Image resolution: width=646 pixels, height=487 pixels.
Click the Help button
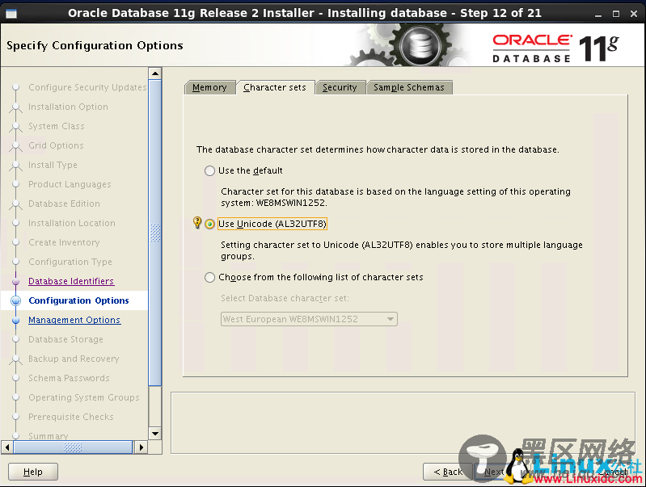coord(33,472)
